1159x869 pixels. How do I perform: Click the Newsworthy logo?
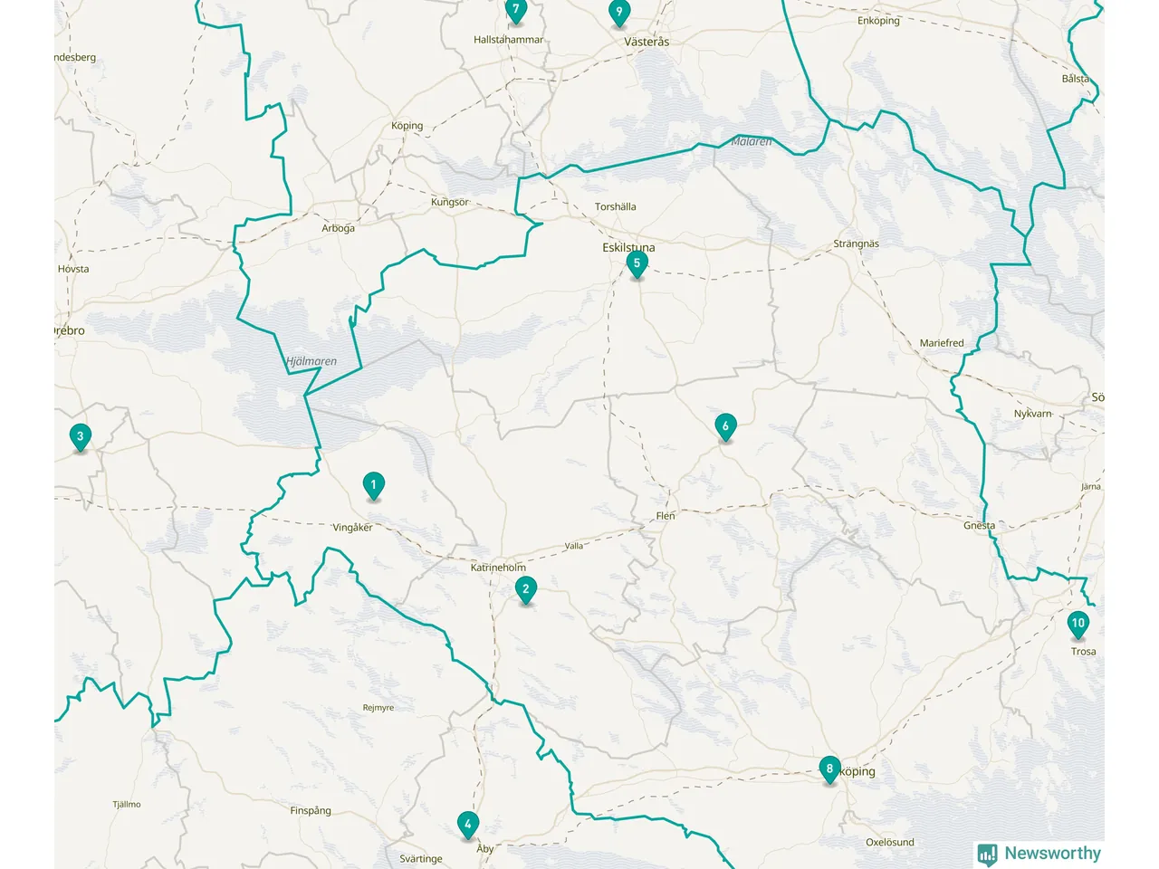(1039, 854)
